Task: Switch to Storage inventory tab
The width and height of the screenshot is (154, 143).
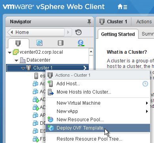Action: coord(61,43)
